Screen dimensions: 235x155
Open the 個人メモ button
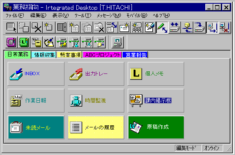(156, 73)
